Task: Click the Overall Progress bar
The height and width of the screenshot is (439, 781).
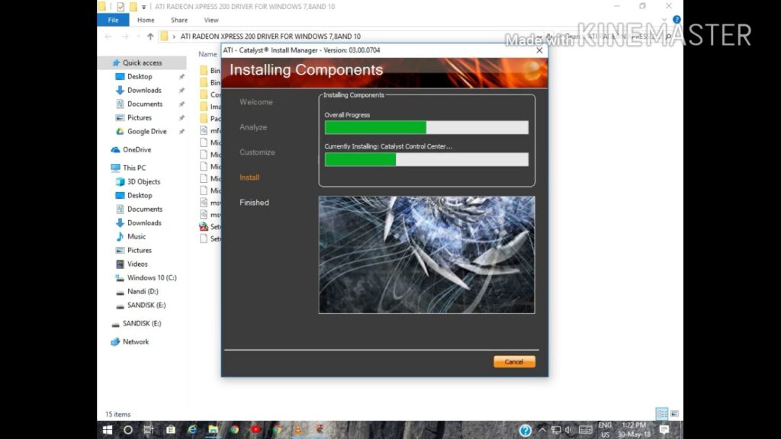Action: [426, 127]
